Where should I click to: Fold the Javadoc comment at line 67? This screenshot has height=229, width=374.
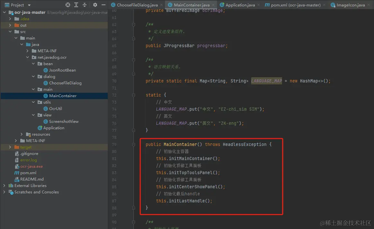[x=133, y=60]
